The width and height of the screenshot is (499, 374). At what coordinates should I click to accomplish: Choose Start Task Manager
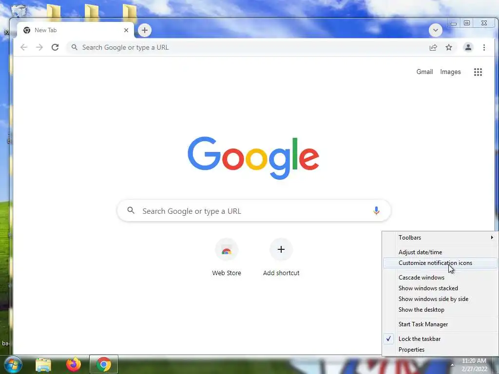[x=440, y=324]
